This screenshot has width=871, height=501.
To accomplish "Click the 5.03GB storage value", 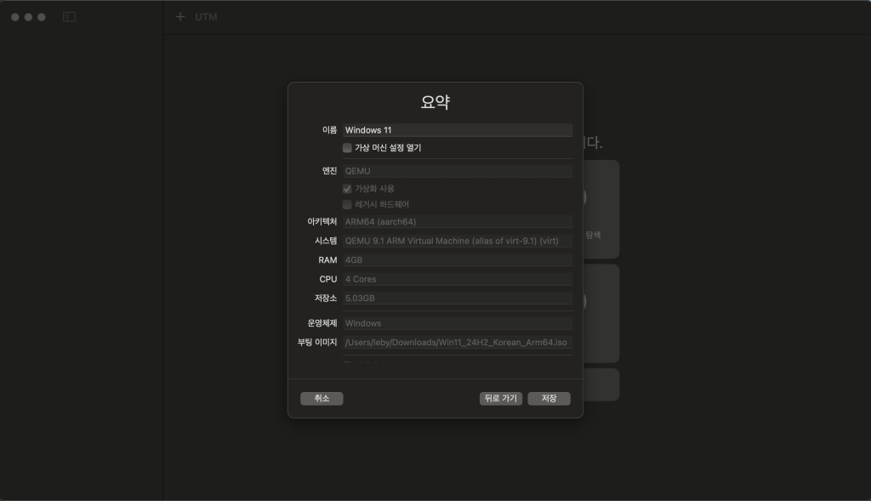I will click(458, 299).
